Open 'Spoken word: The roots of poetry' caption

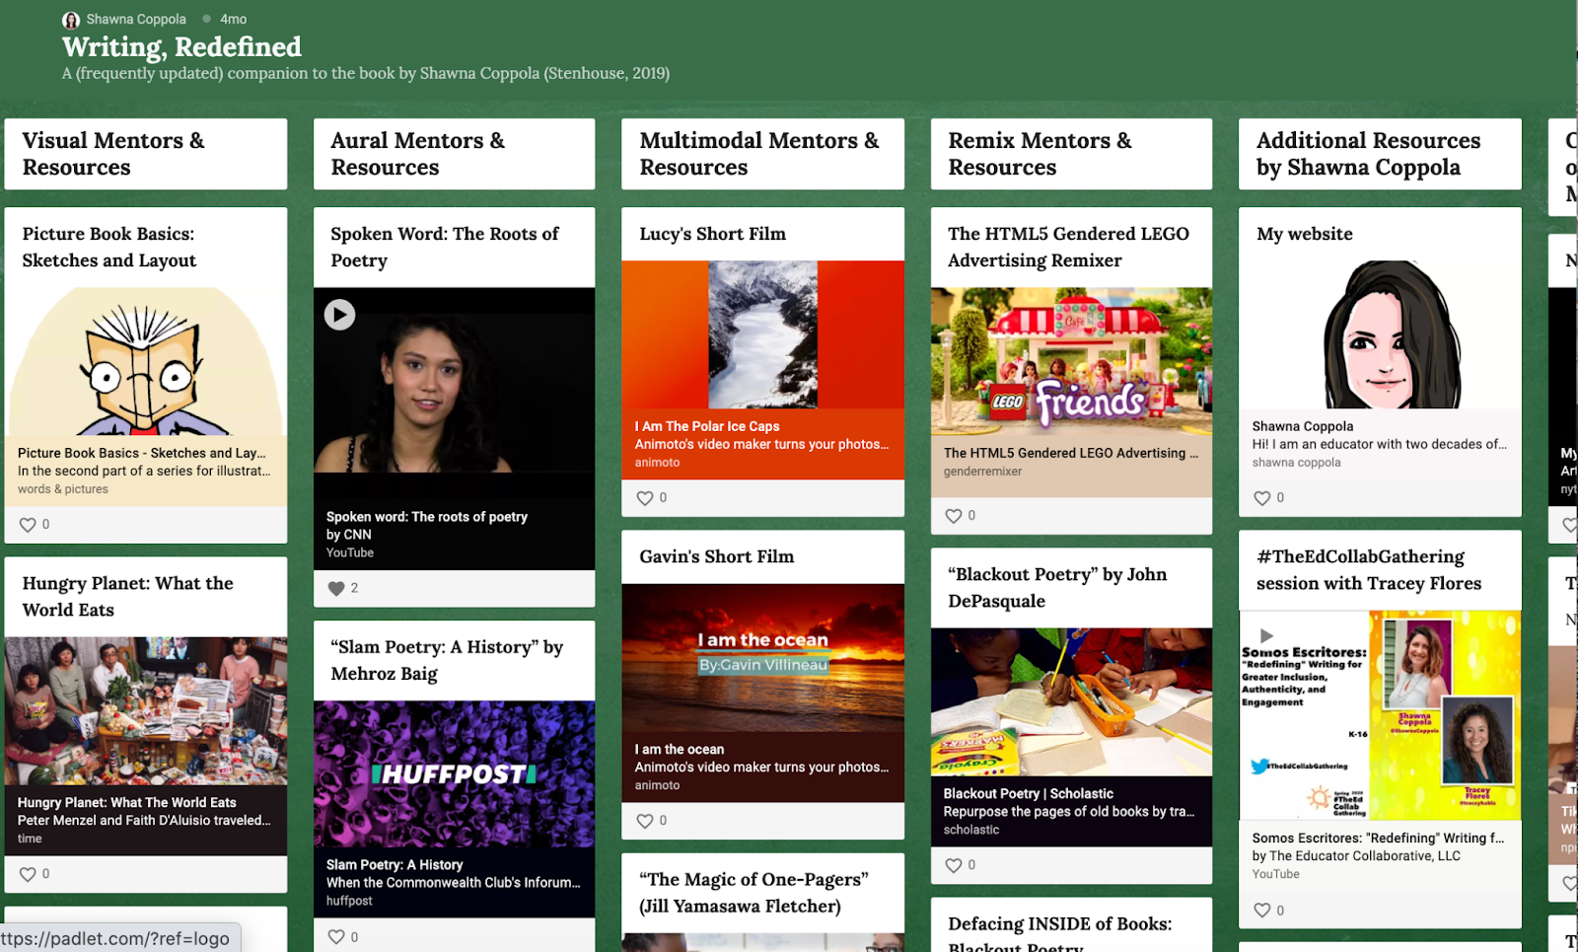pos(427,517)
